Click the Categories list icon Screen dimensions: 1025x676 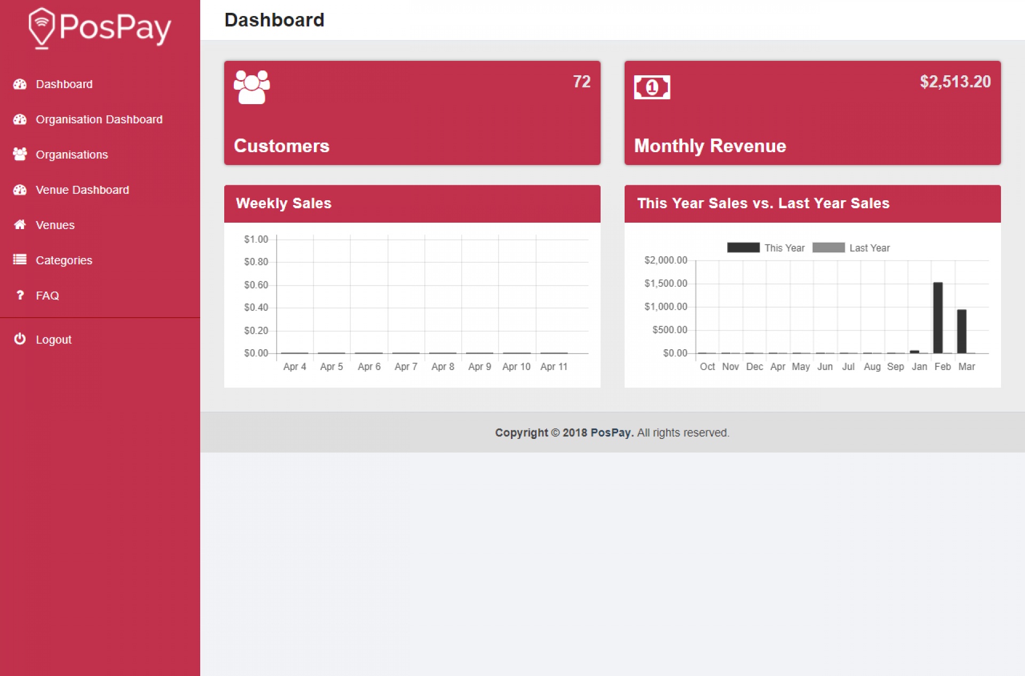pos(20,260)
